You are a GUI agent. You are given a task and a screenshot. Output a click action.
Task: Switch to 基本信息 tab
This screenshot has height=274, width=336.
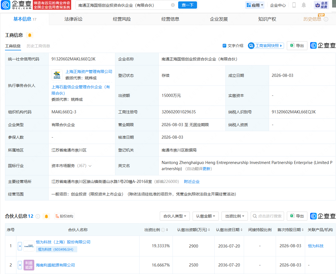[x=25, y=19]
